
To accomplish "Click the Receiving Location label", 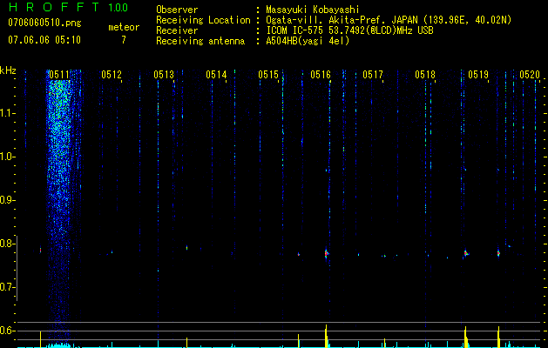I will click(203, 20).
